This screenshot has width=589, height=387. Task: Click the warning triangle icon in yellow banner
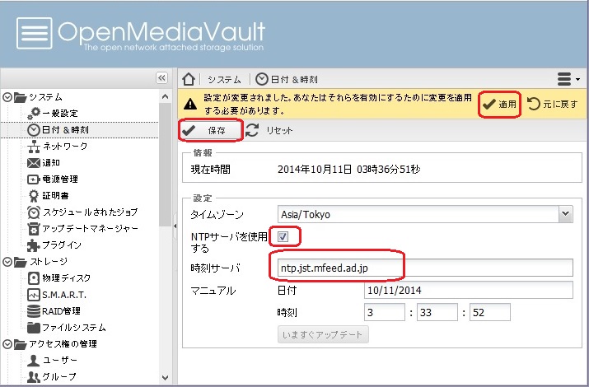(190, 104)
